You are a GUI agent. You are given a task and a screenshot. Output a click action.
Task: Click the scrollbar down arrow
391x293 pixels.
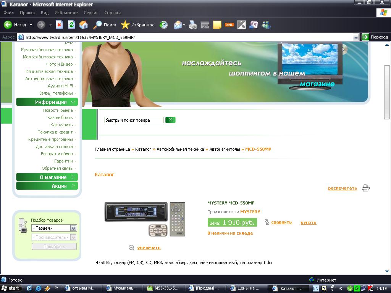click(387, 271)
